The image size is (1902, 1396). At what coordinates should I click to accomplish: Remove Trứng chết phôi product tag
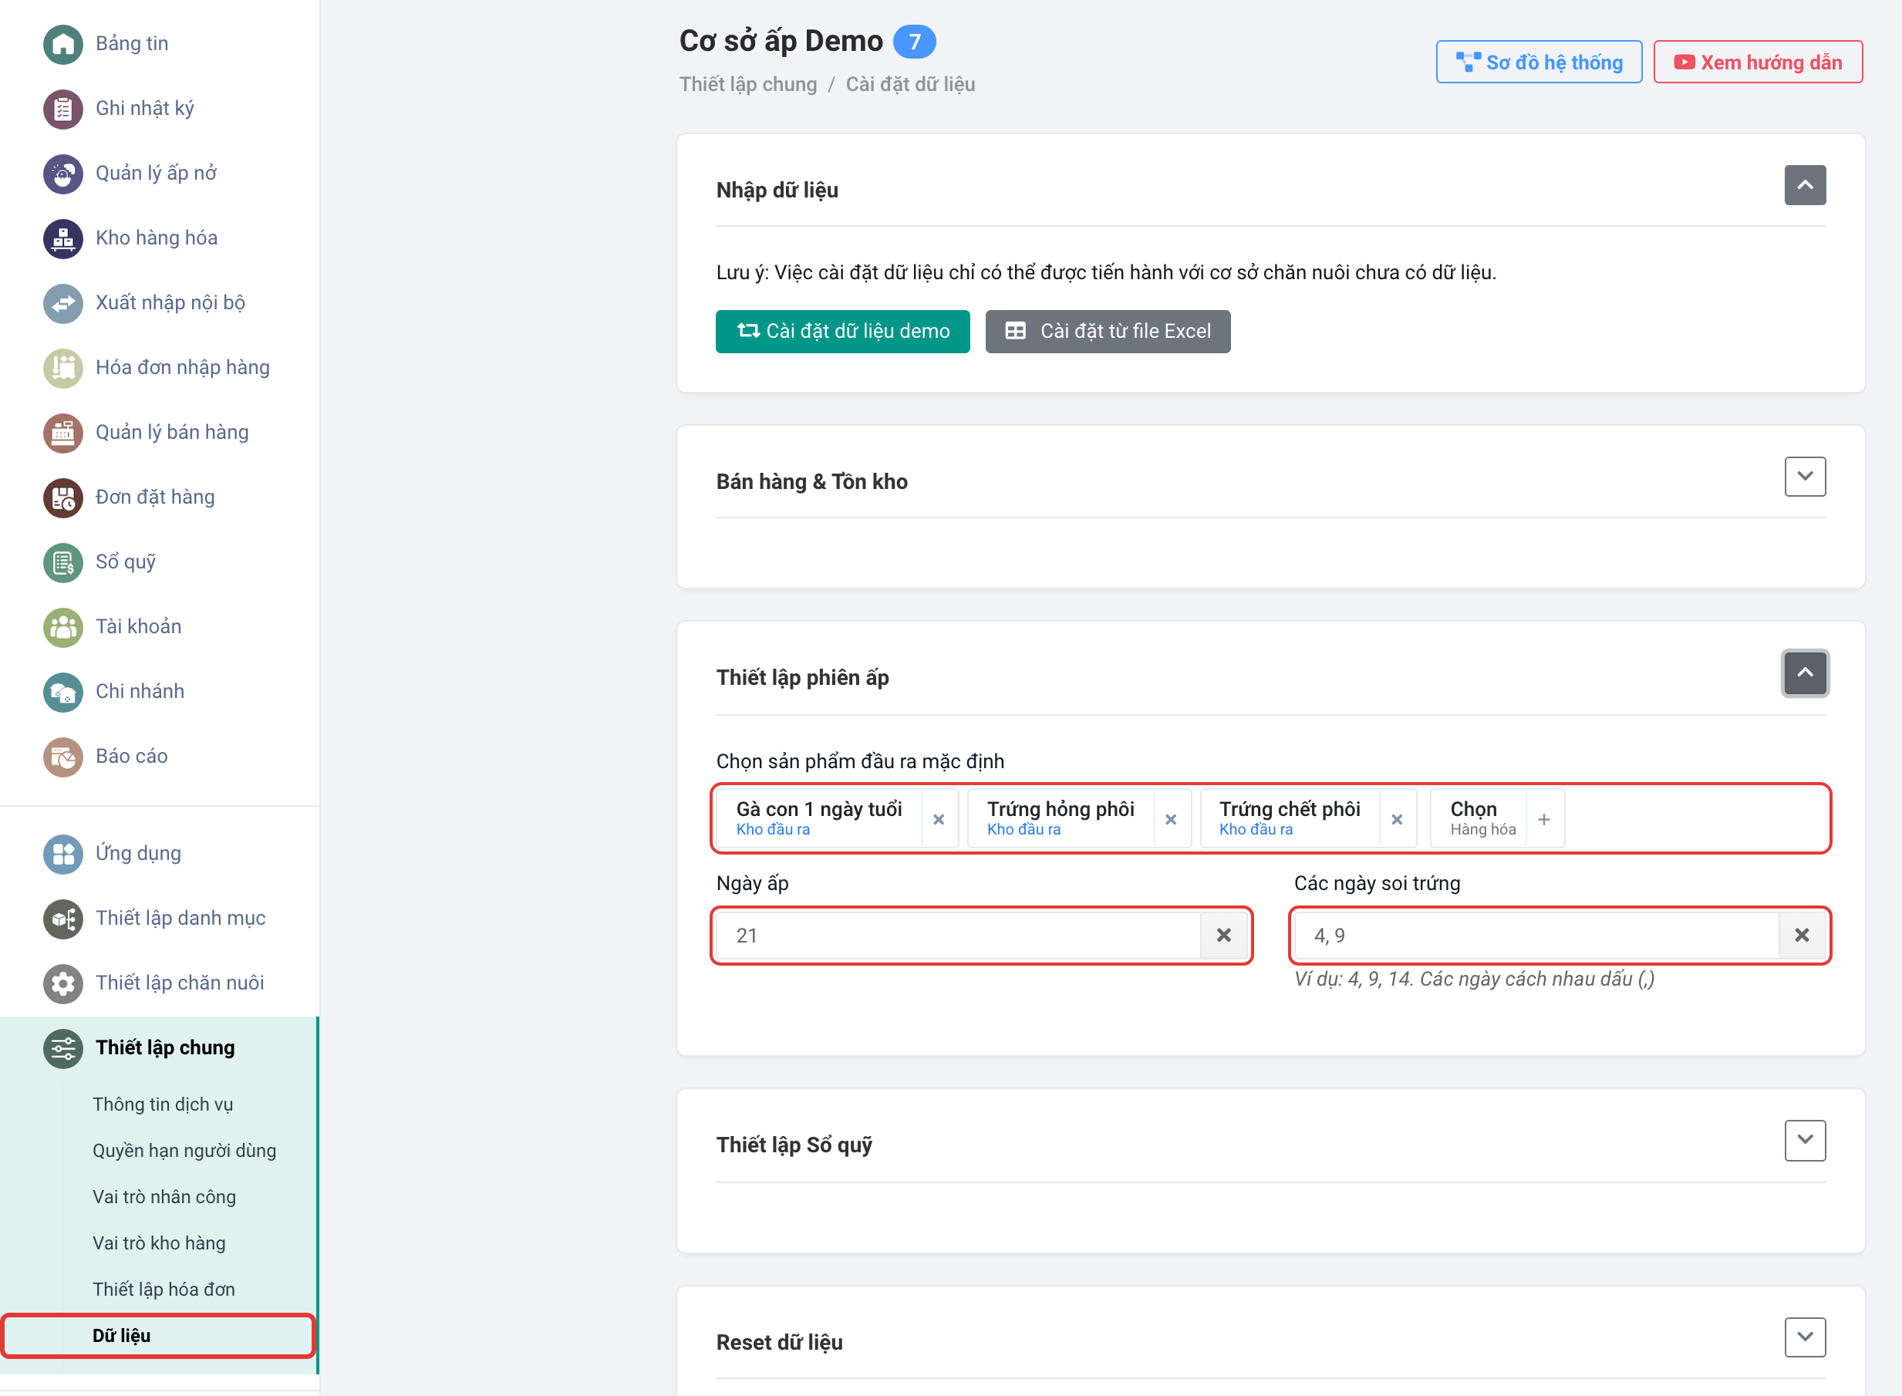[x=1397, y=819]
